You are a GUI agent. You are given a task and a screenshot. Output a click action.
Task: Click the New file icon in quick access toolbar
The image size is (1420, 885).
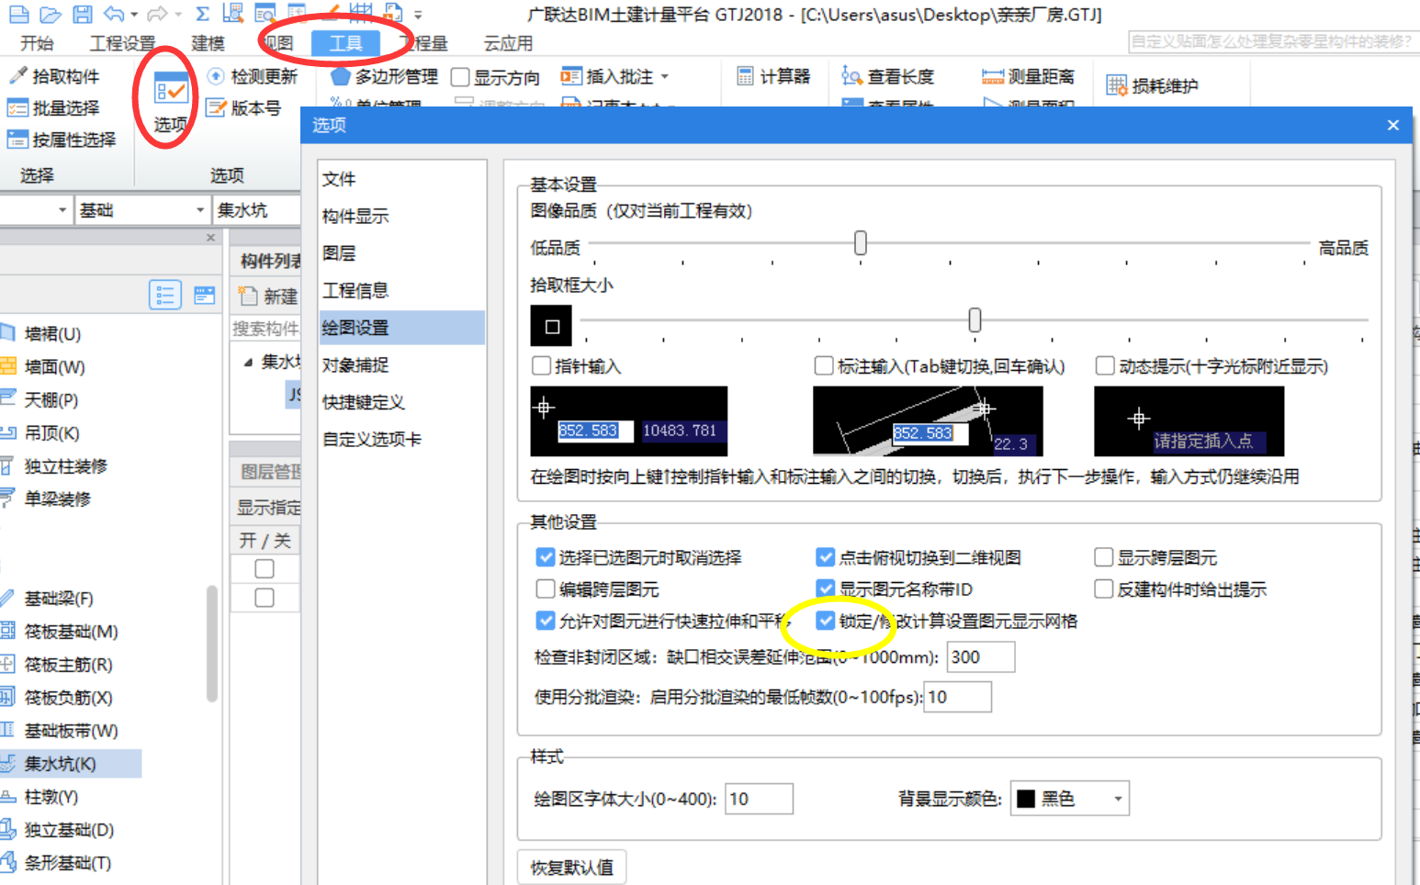tap(18, 14)
